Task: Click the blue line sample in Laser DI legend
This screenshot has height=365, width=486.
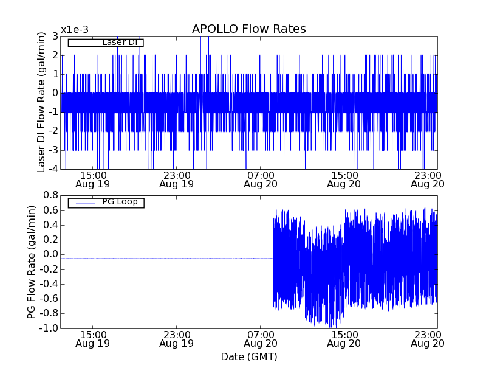Action: pyautogui.click(x=84, y=43)
